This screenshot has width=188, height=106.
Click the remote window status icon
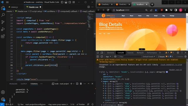pos(2,105)
